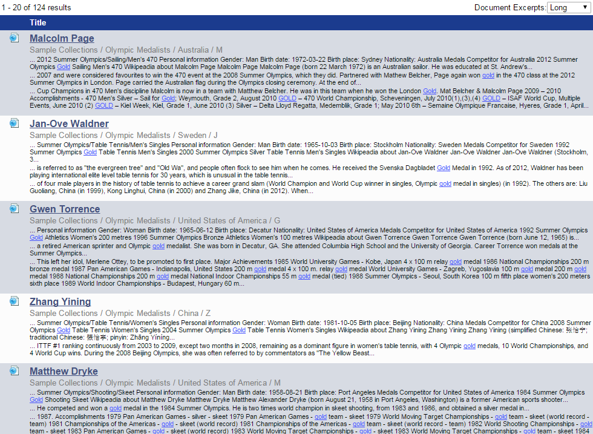Open the Jan-Ove Waldner result title
593x434 pixels.
tap(69, 123)
